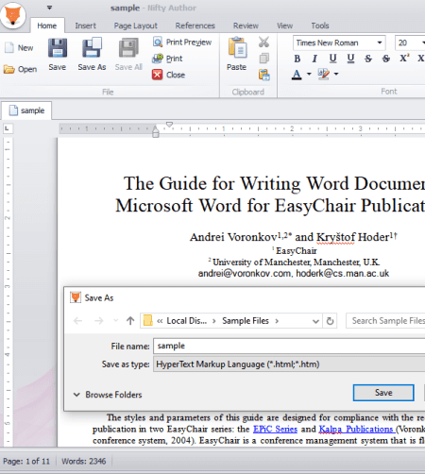Switch to the Home ribbon tab
The height and width of the screenshot is (474, 425).
click(47, 25)
